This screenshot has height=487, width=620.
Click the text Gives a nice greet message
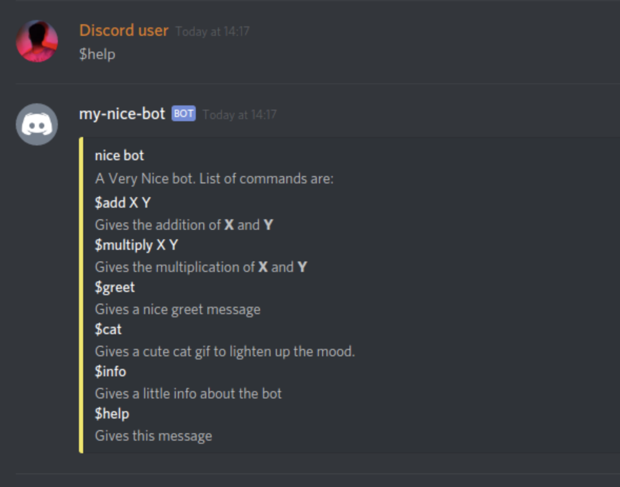177,309
